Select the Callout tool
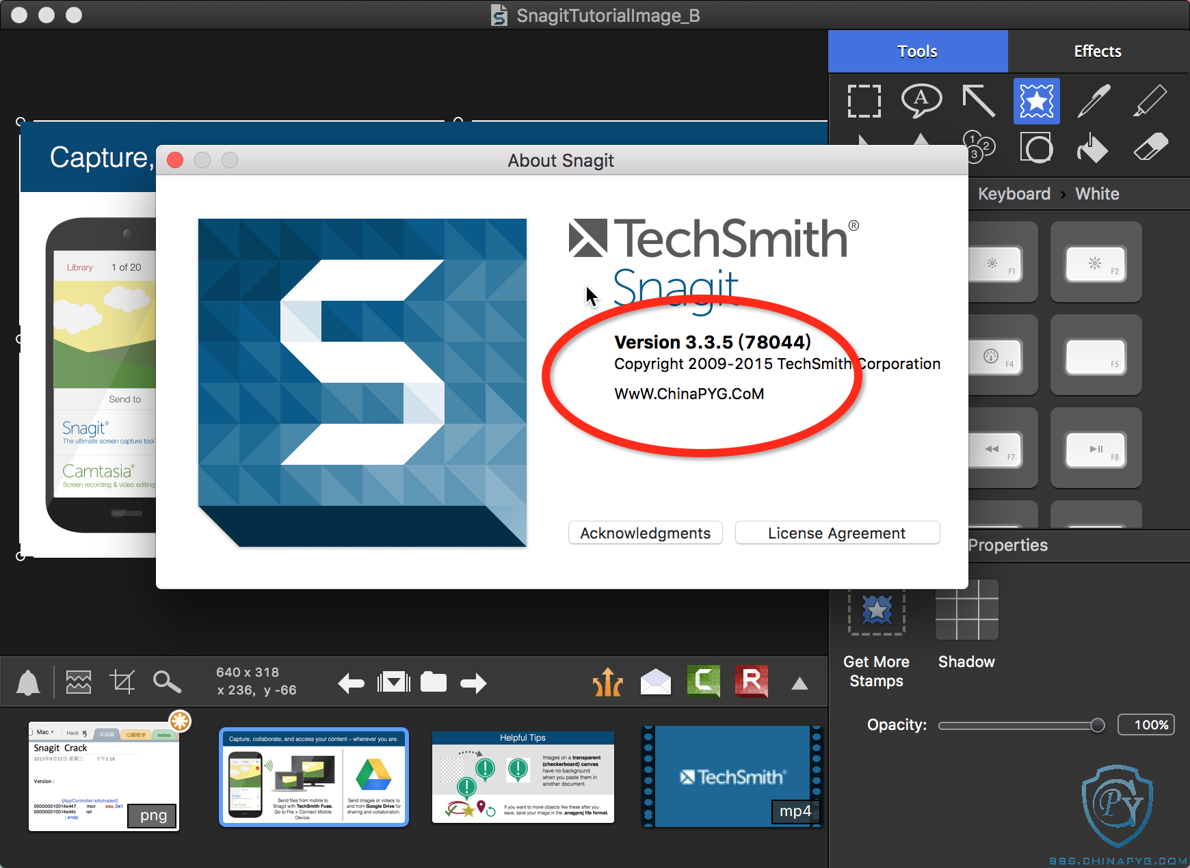 click(921, 101)
